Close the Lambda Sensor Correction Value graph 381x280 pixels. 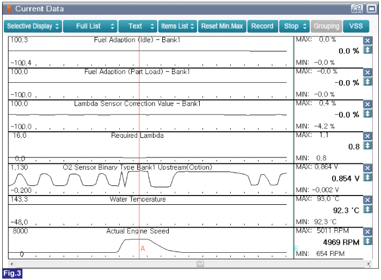click(367, 105)
